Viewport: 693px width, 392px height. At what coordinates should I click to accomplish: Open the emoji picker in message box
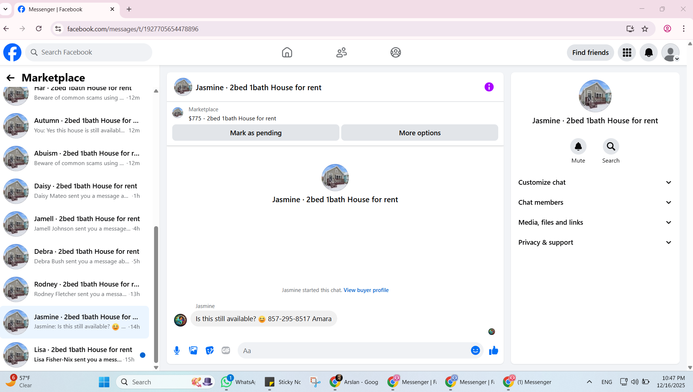(475, 351)
